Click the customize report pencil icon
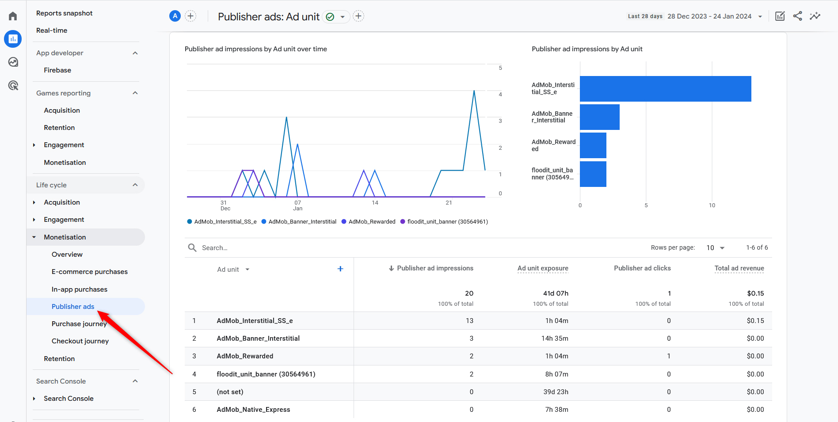The height and width of the screenshot is (422, 838). 780,16
